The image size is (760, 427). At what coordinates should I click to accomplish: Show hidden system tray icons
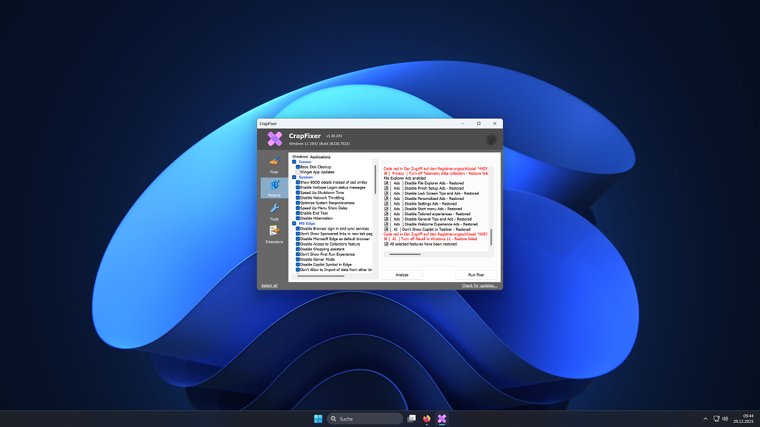(705, 419)
